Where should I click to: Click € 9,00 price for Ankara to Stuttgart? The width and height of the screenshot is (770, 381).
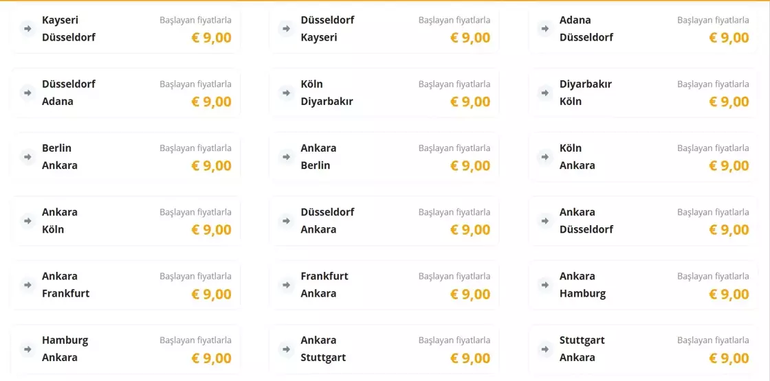point(470,358)
